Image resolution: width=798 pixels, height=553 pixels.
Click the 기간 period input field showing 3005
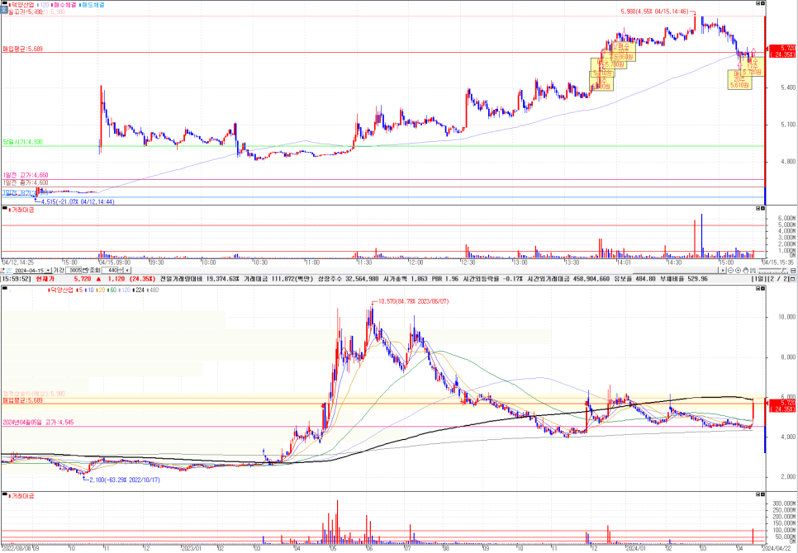pos(75,270)
